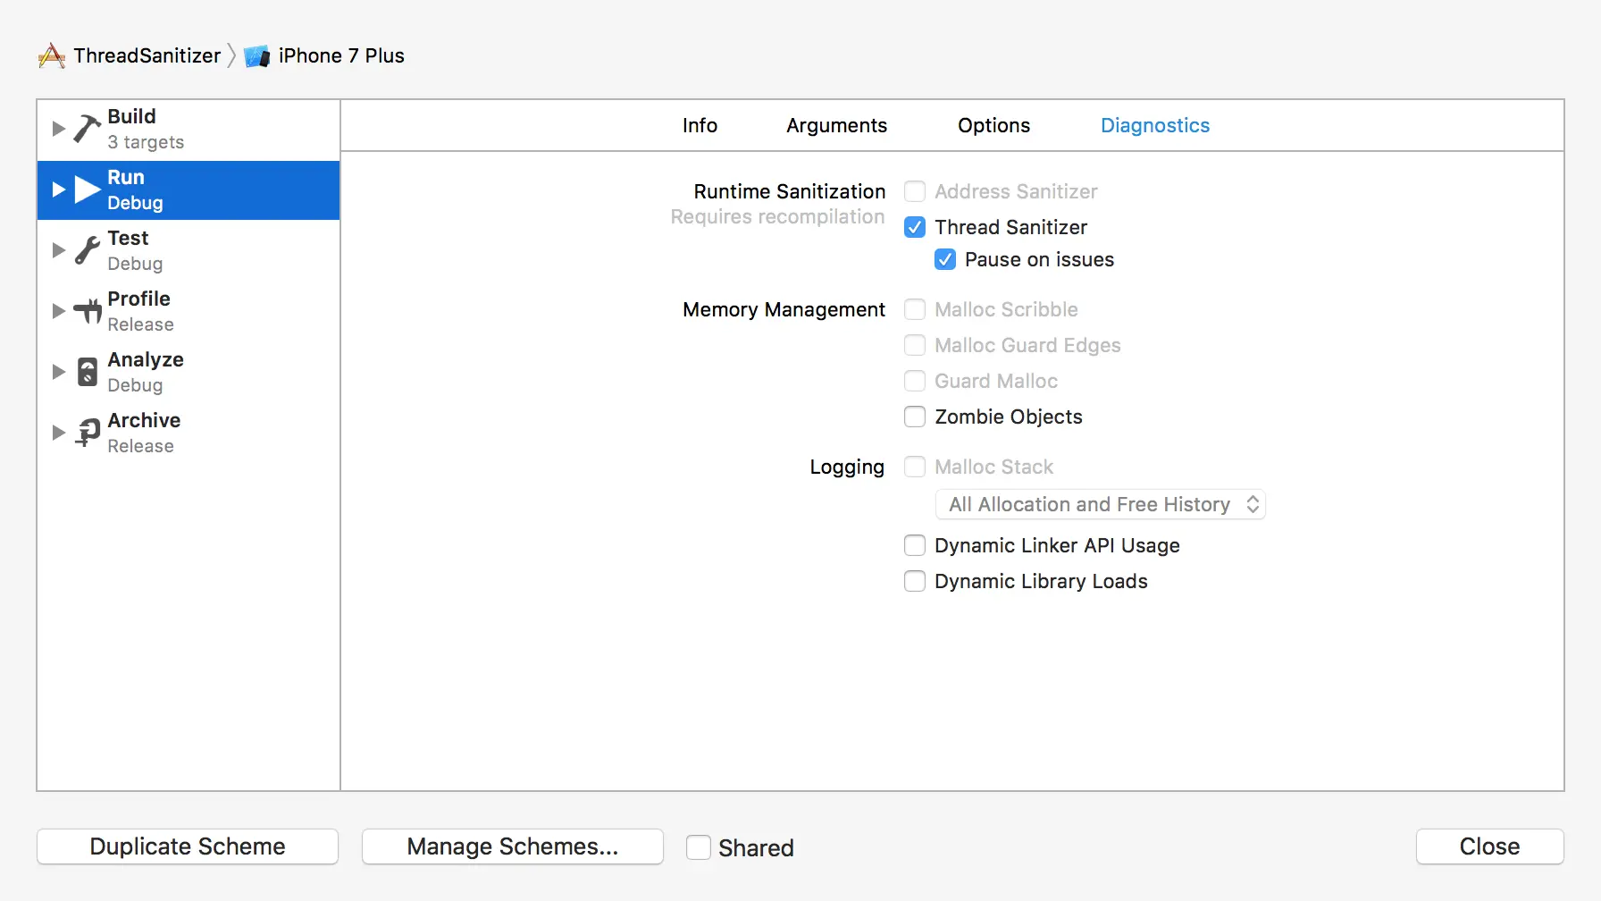Click the Duplicate Scheme button
The width and height of the screenshot is (1601, 901).
coord(188,846)
